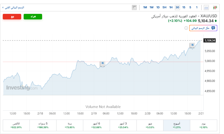224x134 pixels.
Task: Click the info icon beside chart analysis
Action: [186, 28]
